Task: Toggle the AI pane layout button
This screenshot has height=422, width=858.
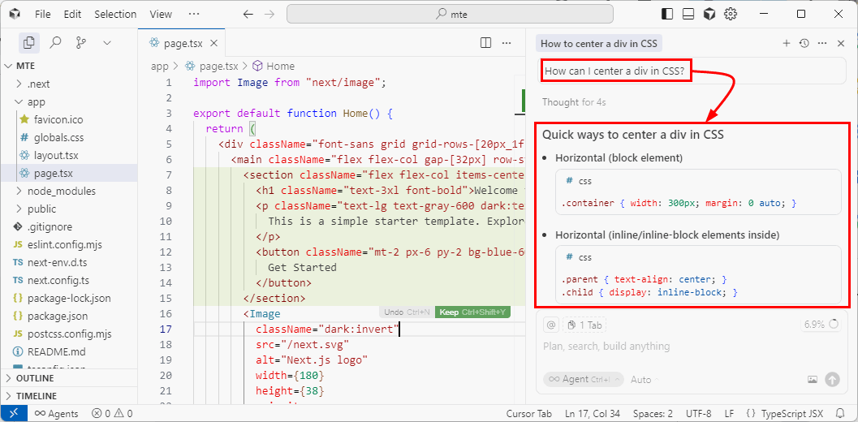Action: pos(709,14)
